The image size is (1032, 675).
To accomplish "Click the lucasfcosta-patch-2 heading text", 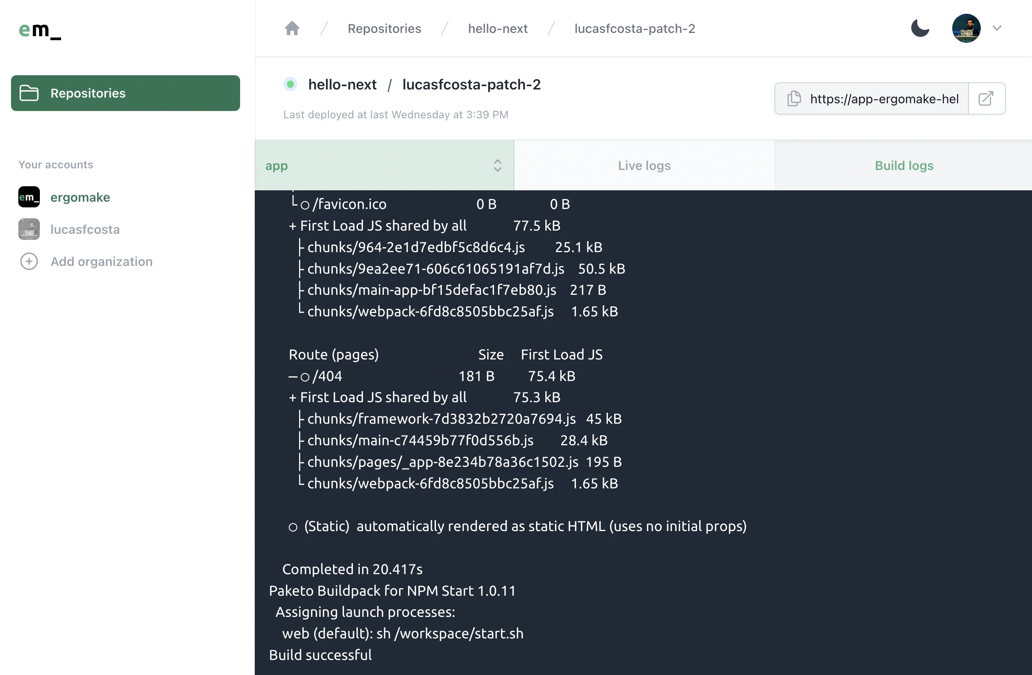I will (x=471, y=85).
